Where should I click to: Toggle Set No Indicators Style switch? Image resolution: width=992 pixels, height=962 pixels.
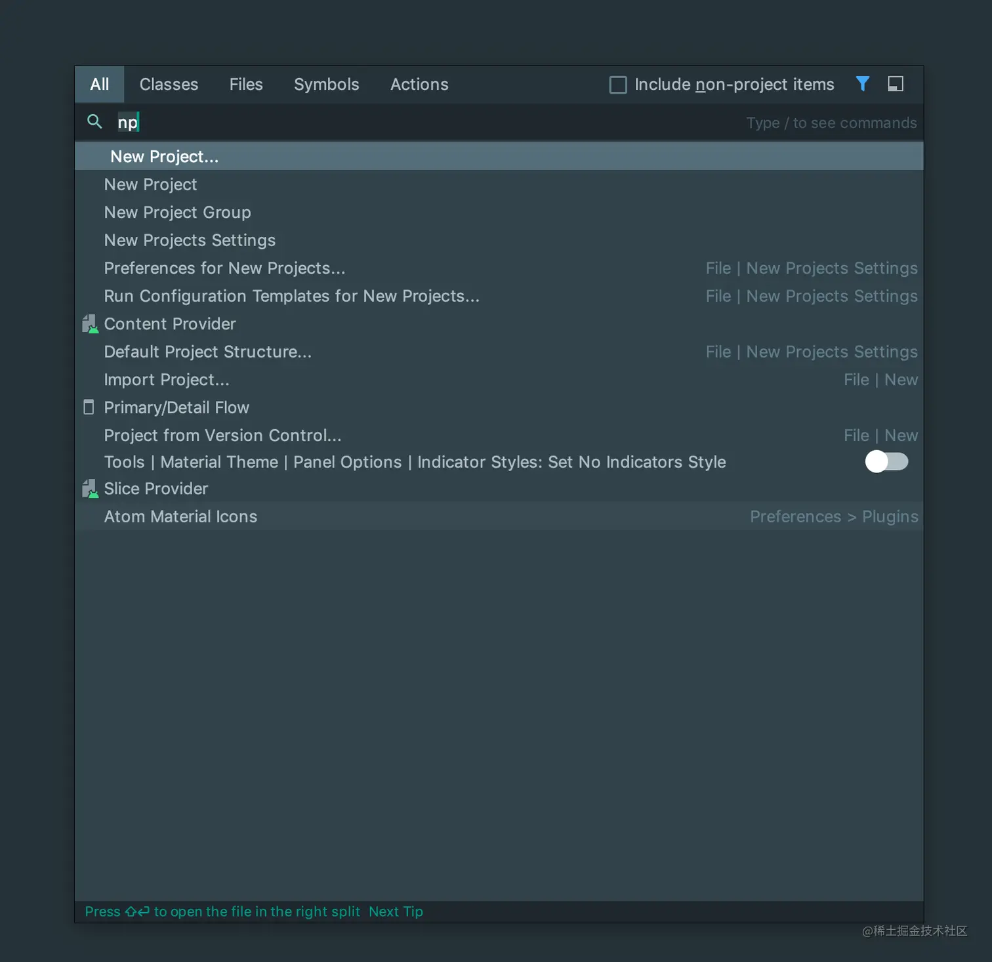tap(886, 461)
